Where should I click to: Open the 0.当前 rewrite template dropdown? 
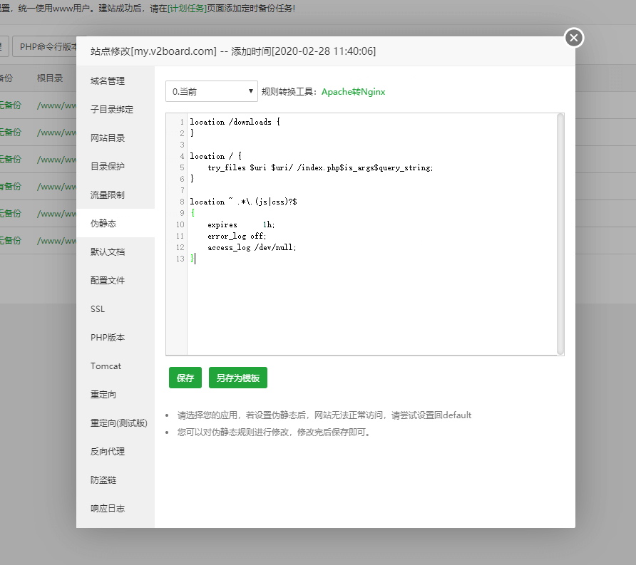[x=212, y=91]
